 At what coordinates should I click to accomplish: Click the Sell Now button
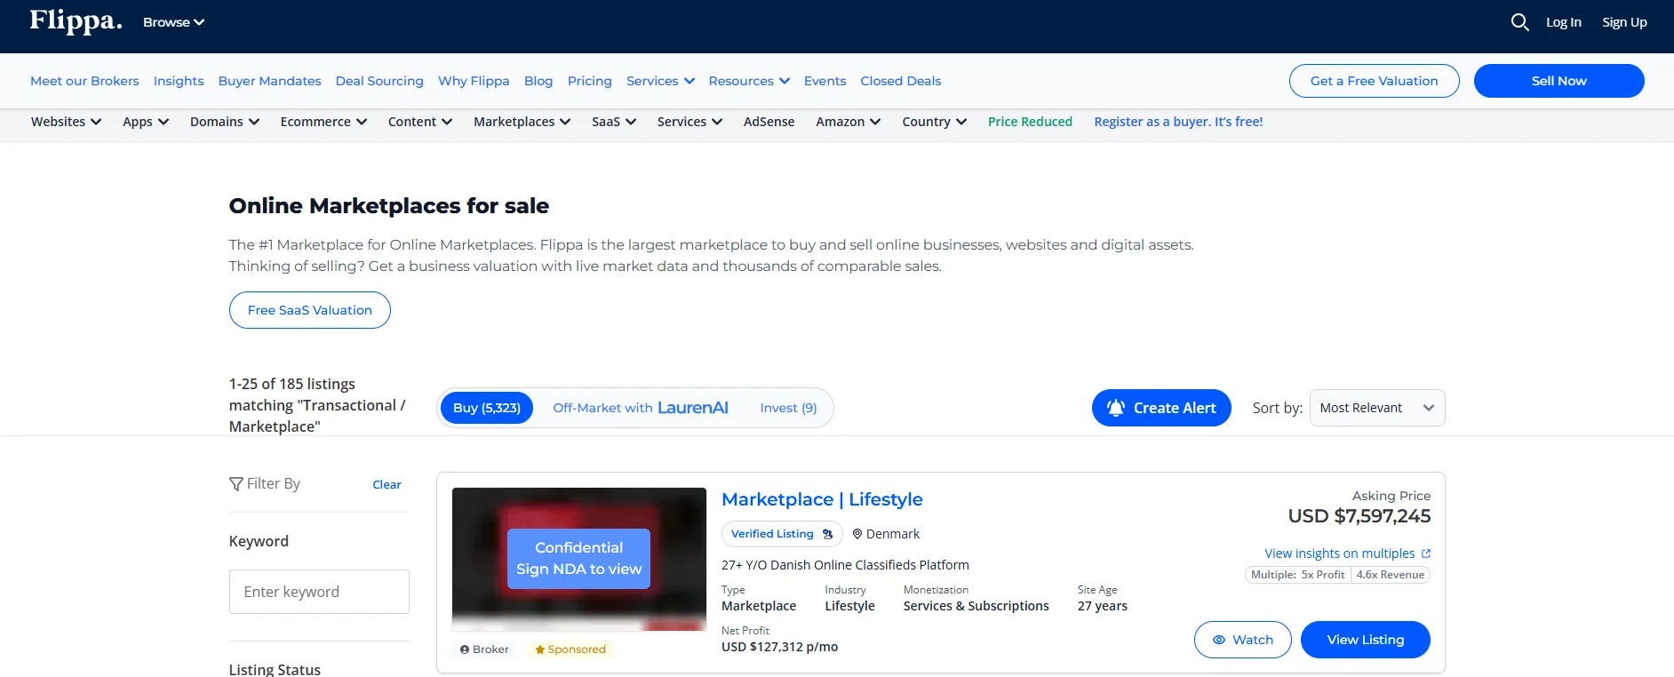(x=1558, y=81)
